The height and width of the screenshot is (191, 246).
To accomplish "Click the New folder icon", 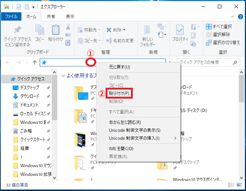I will click(148, 30).
